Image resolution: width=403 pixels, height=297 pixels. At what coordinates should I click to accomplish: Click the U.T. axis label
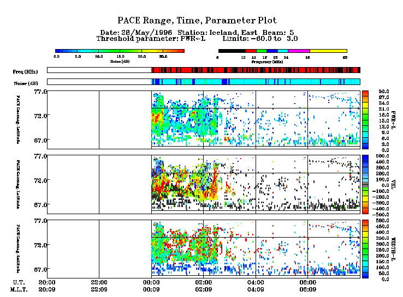[x=20, y=283]
